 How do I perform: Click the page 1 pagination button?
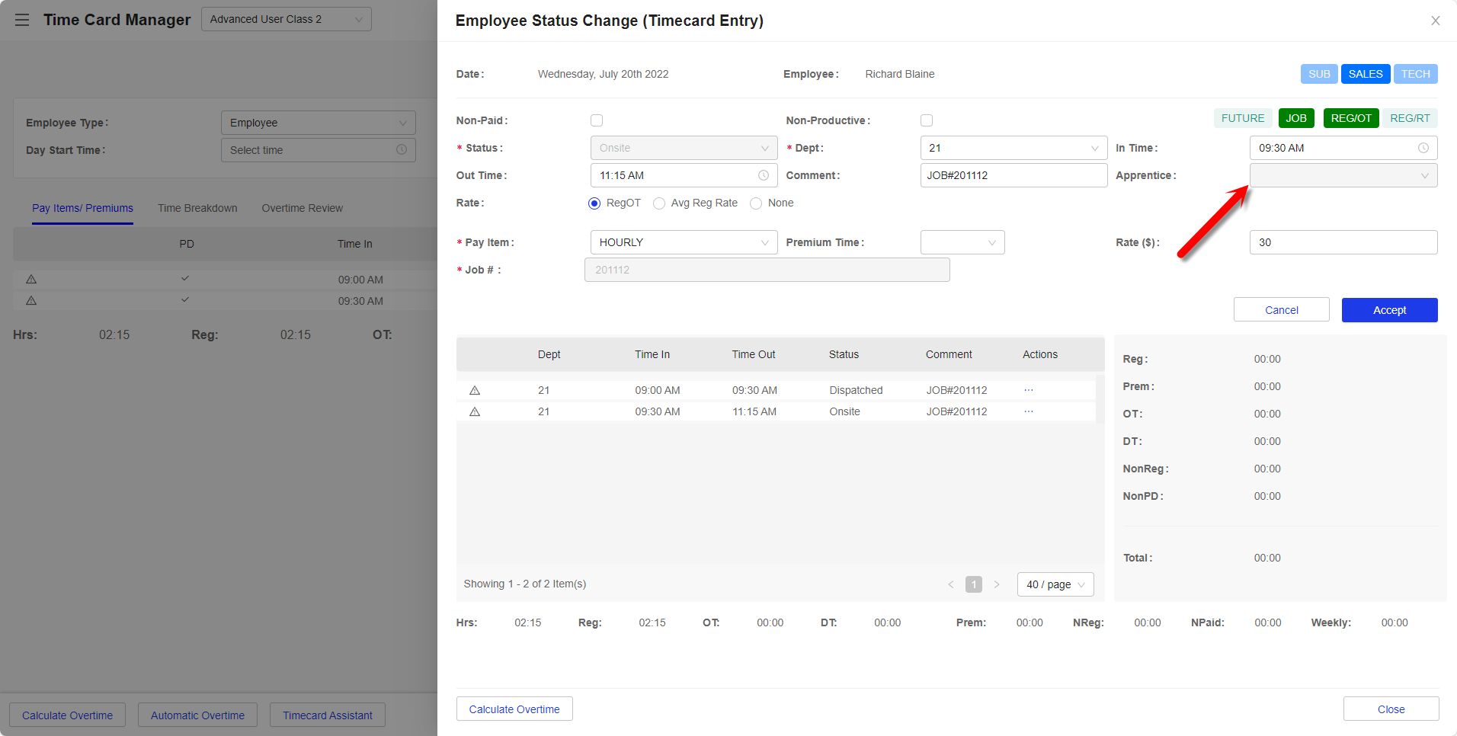point(974,584)
